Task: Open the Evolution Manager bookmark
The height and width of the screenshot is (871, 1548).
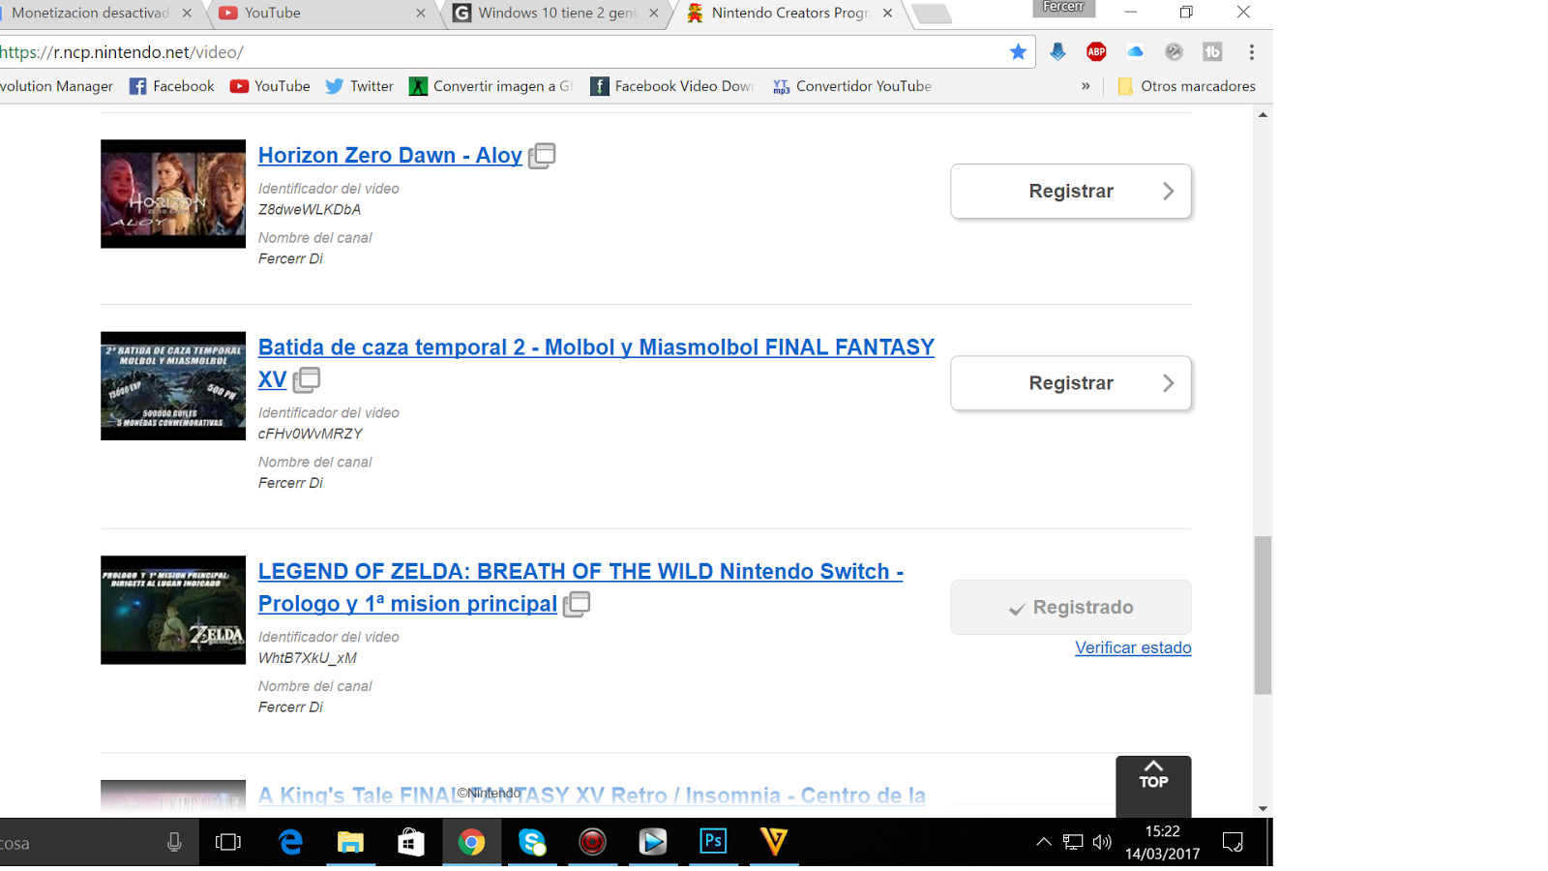Action: pos(56,86)
